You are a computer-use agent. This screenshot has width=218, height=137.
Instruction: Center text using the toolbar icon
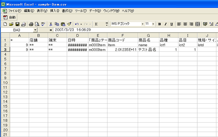[x=185, y=24]
